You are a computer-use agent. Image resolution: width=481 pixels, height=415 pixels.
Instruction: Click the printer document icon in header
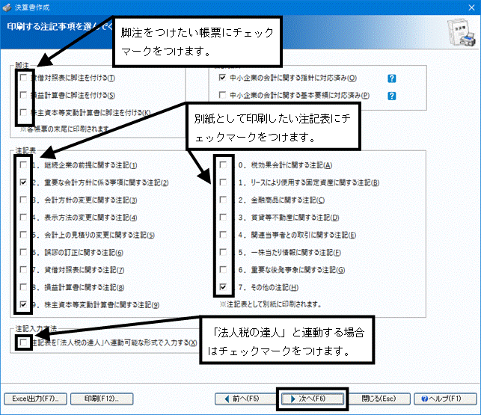tap(462, 32)
